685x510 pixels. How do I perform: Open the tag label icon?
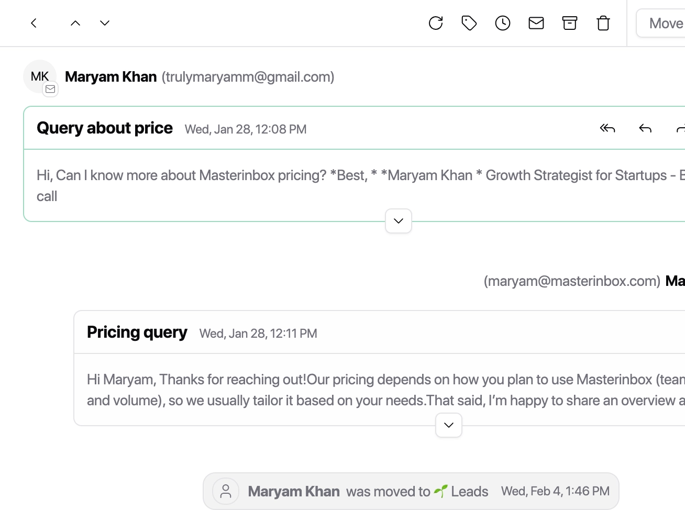469,23
